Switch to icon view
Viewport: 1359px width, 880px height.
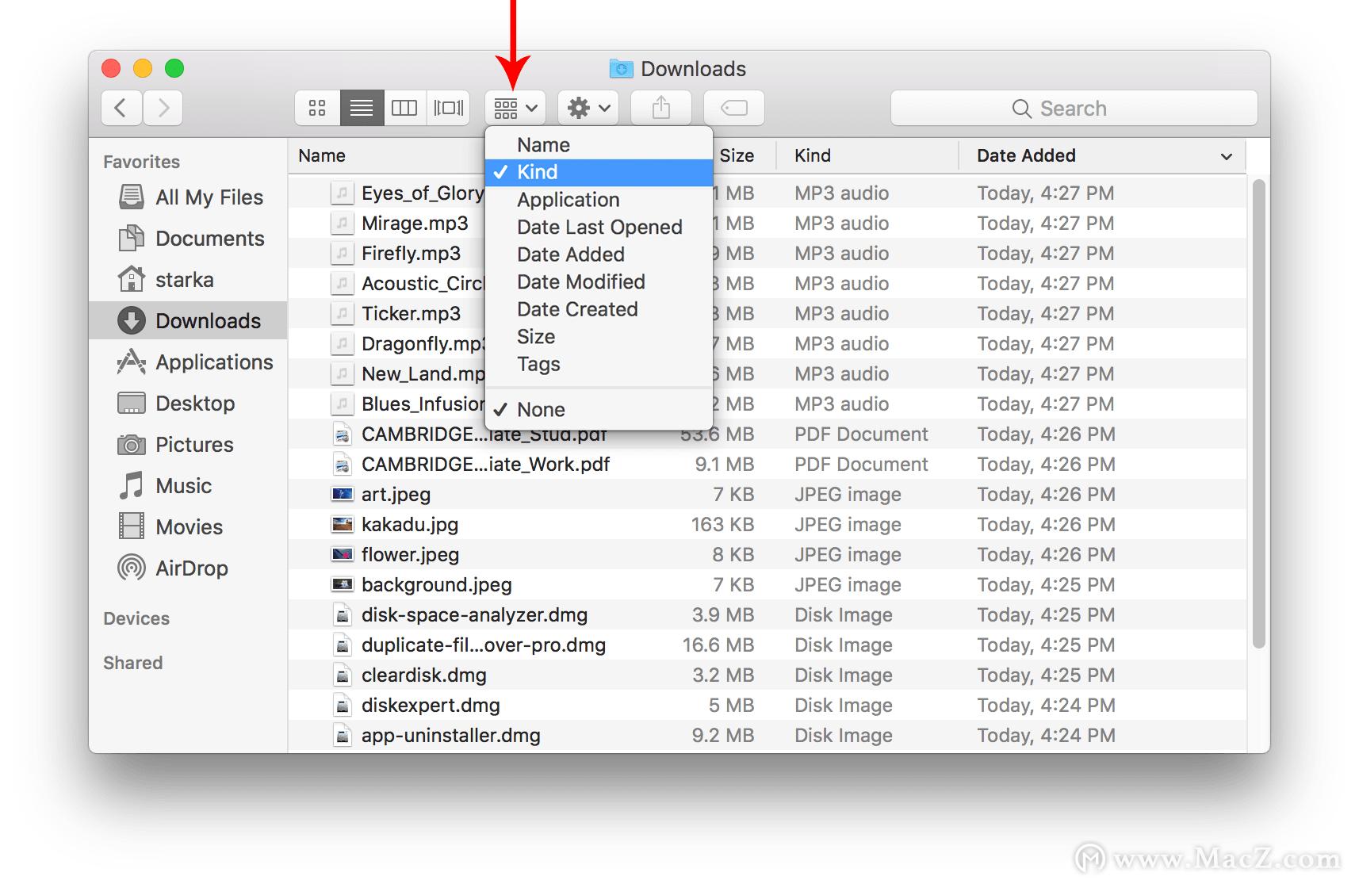coord(317,108)
